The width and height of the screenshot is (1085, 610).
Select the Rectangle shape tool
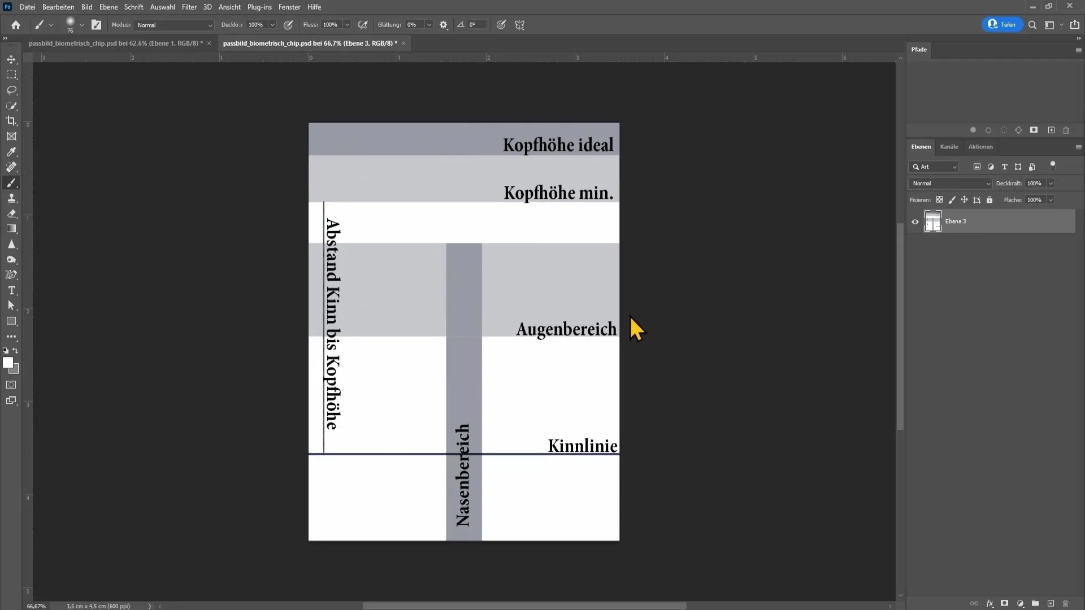click(11, 321)
